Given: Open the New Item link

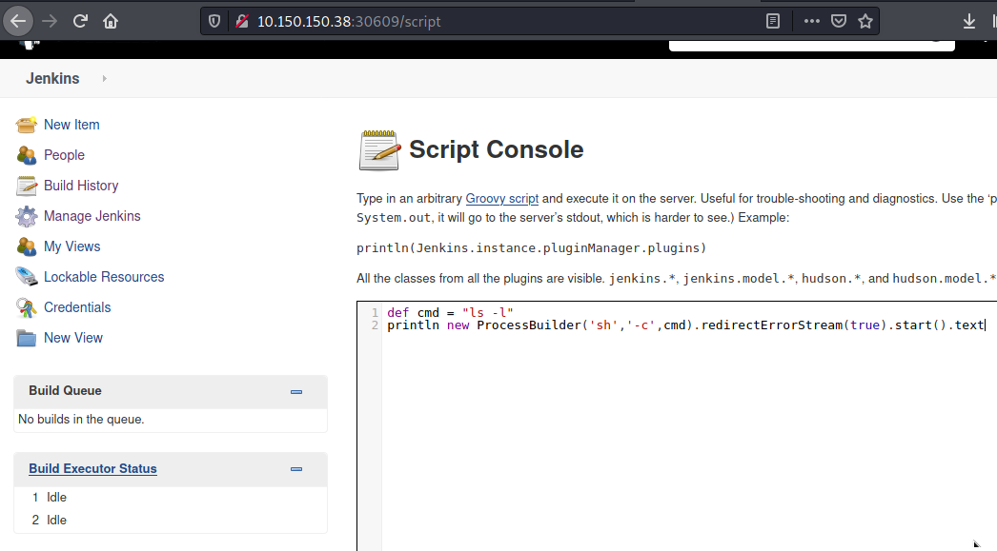Looking at the screenshot, I should point(71,125).
